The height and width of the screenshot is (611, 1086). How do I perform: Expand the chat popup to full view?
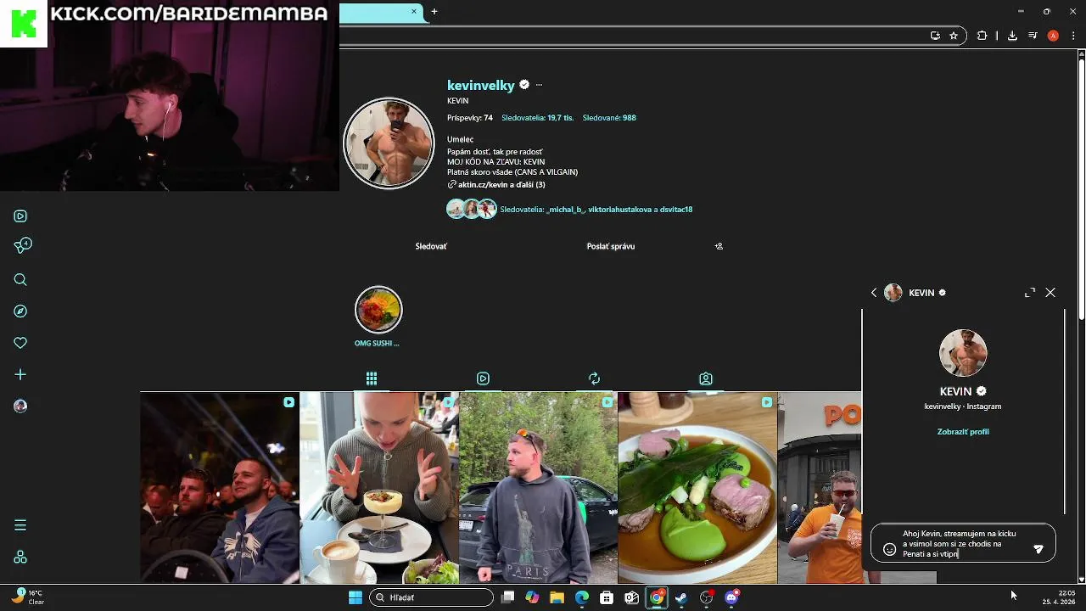[x=1030, y=292]
